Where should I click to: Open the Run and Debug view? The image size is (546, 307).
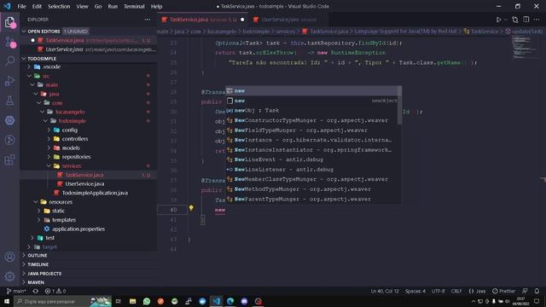(x=9, y=81)
